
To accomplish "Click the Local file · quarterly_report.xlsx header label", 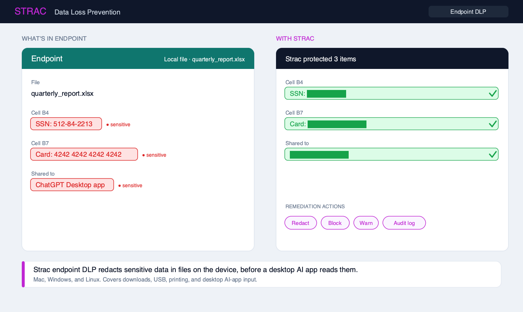I will [x=204, y=59].
